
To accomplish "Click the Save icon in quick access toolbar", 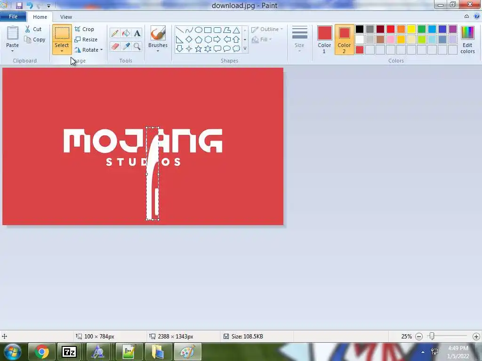I will 19,6.
